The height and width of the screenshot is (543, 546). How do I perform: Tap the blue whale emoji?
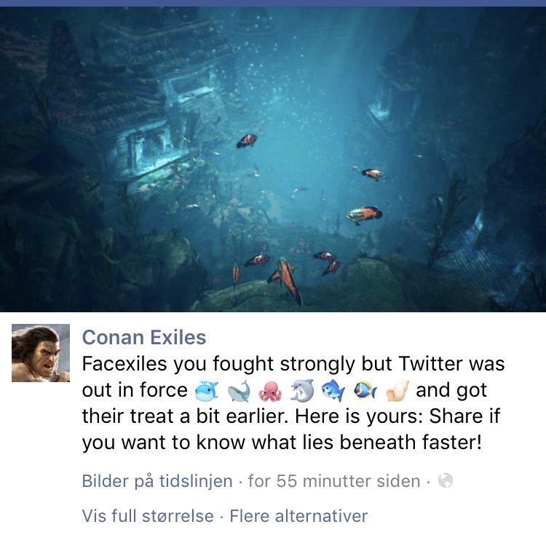pyautogui.click(x=239, y=392)
